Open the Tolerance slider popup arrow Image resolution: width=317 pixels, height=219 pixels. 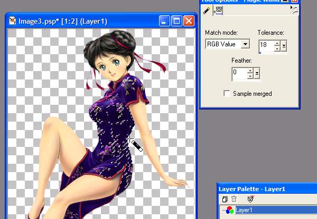(x=284, y=46)
